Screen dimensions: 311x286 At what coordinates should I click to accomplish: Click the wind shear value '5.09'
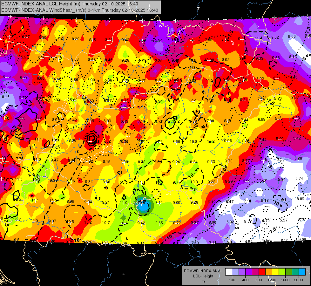[x=280, y=139]
